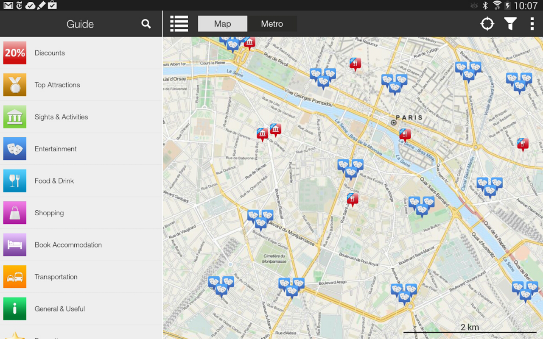
Task: Switch to the Metro tab
Action: coord(272,24)
